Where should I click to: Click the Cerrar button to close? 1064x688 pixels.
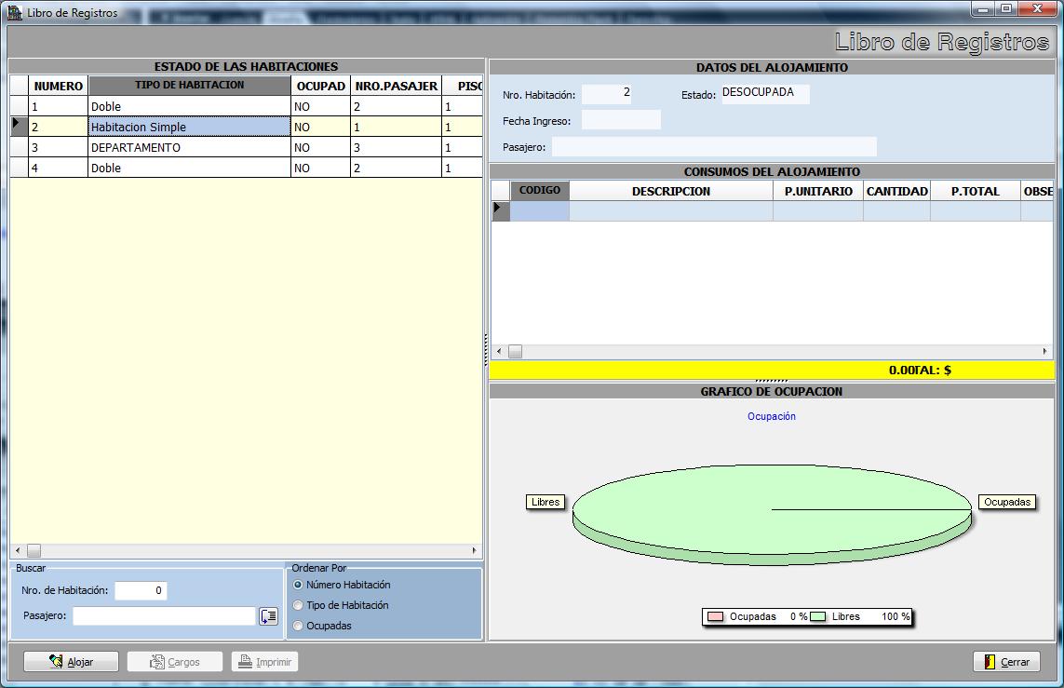click(1006, 662)
